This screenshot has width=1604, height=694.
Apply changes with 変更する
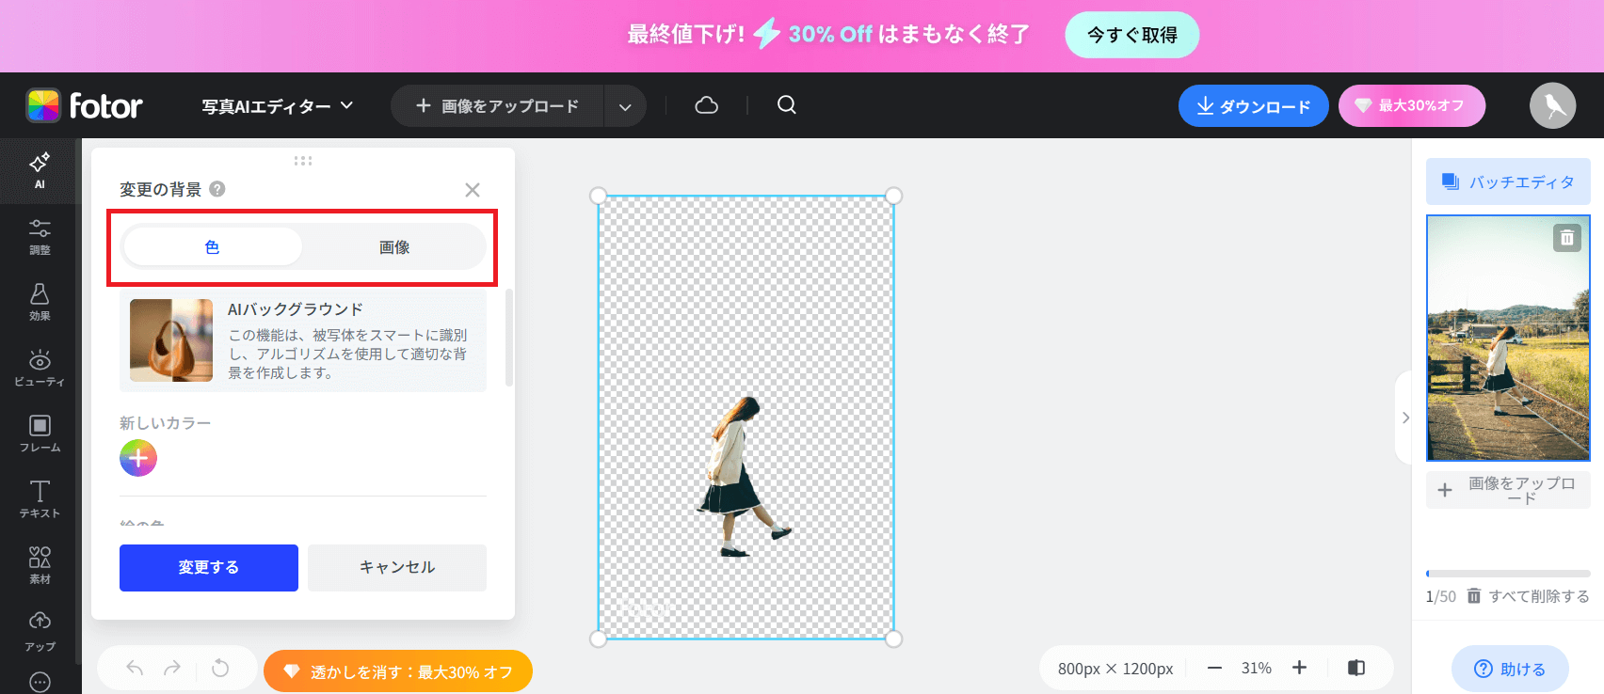(x=209, y=568)
